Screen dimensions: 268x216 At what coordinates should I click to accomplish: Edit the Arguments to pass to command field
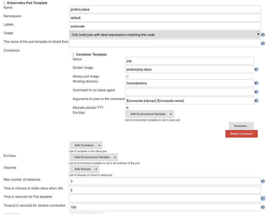click(x=190, y=101)
